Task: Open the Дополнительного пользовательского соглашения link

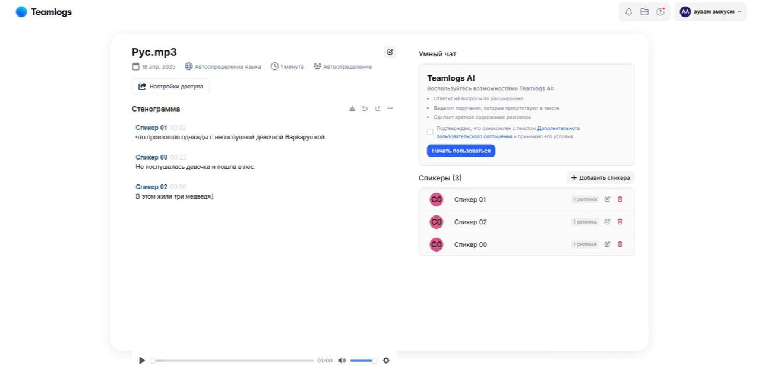Action: tap(558, 128)
